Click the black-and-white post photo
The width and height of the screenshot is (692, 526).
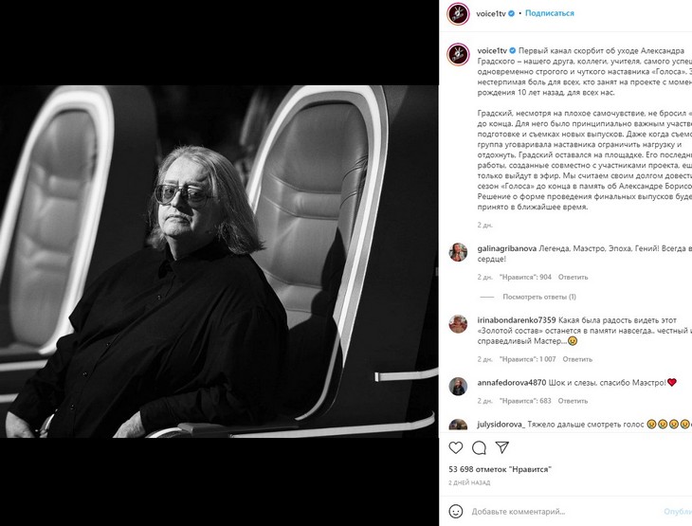click(219, 262)
